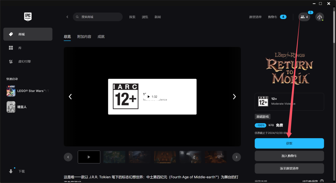Show previous media with the left arrow
The width and height of the screenshot is (336, 183).
click(70, 97)
